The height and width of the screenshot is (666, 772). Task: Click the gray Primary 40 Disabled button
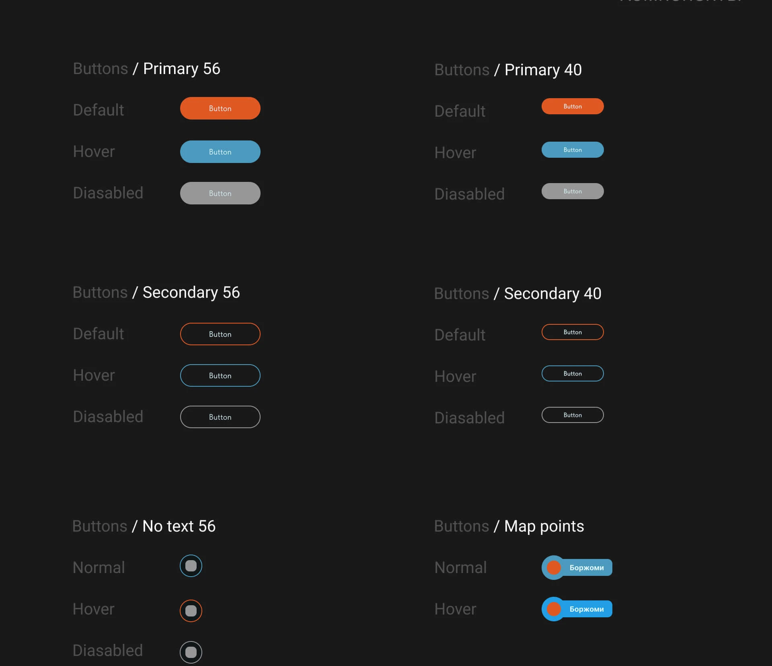[x=573, y=191]
